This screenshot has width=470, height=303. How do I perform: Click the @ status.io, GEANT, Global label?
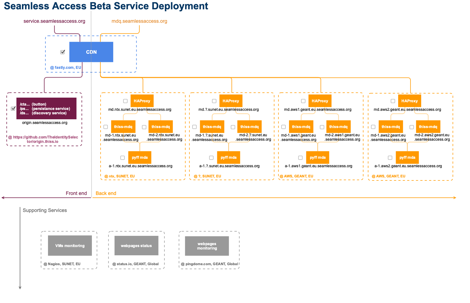[x=135, y=264]
